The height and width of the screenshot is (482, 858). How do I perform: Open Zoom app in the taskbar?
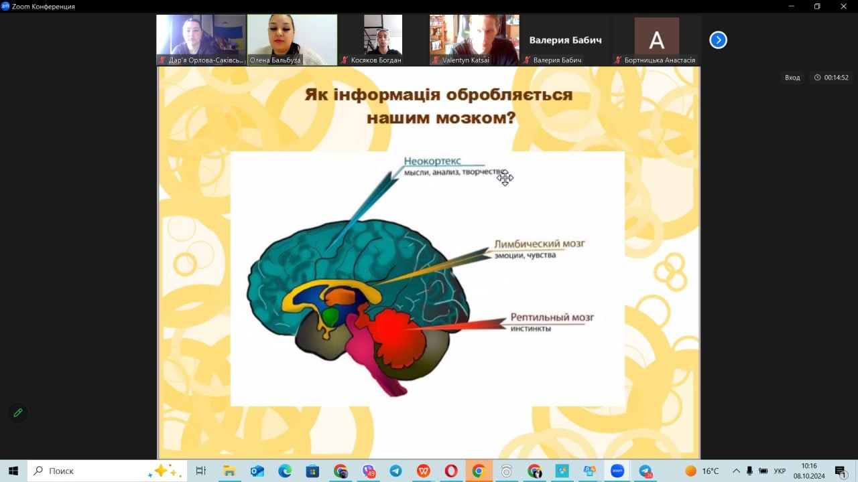[x=617, y=471]
